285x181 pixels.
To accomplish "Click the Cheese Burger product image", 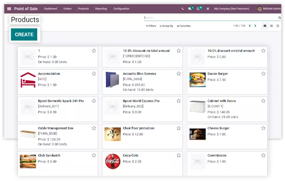I will pyautogui.click(x=197, y=134).
